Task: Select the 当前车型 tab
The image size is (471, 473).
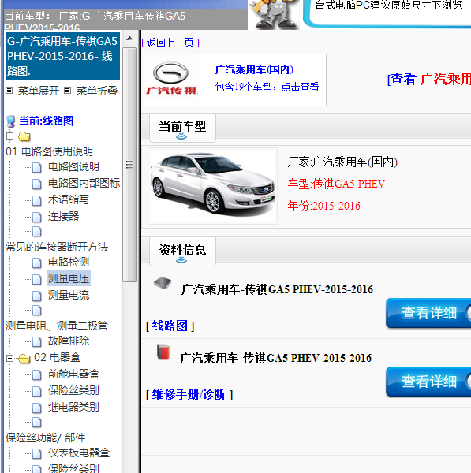Action: (x=182, y=128)
